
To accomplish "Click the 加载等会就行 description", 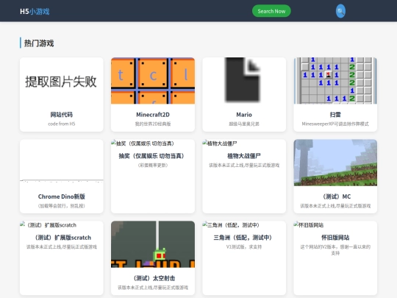I will point(62,205).
